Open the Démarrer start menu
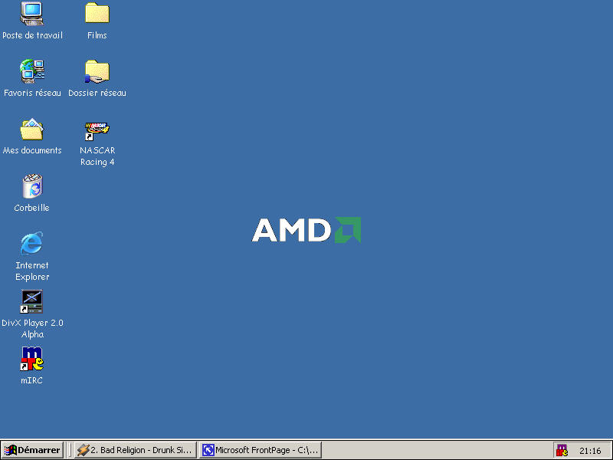Screen dimensions: 613x460 [x=32, y=450]
